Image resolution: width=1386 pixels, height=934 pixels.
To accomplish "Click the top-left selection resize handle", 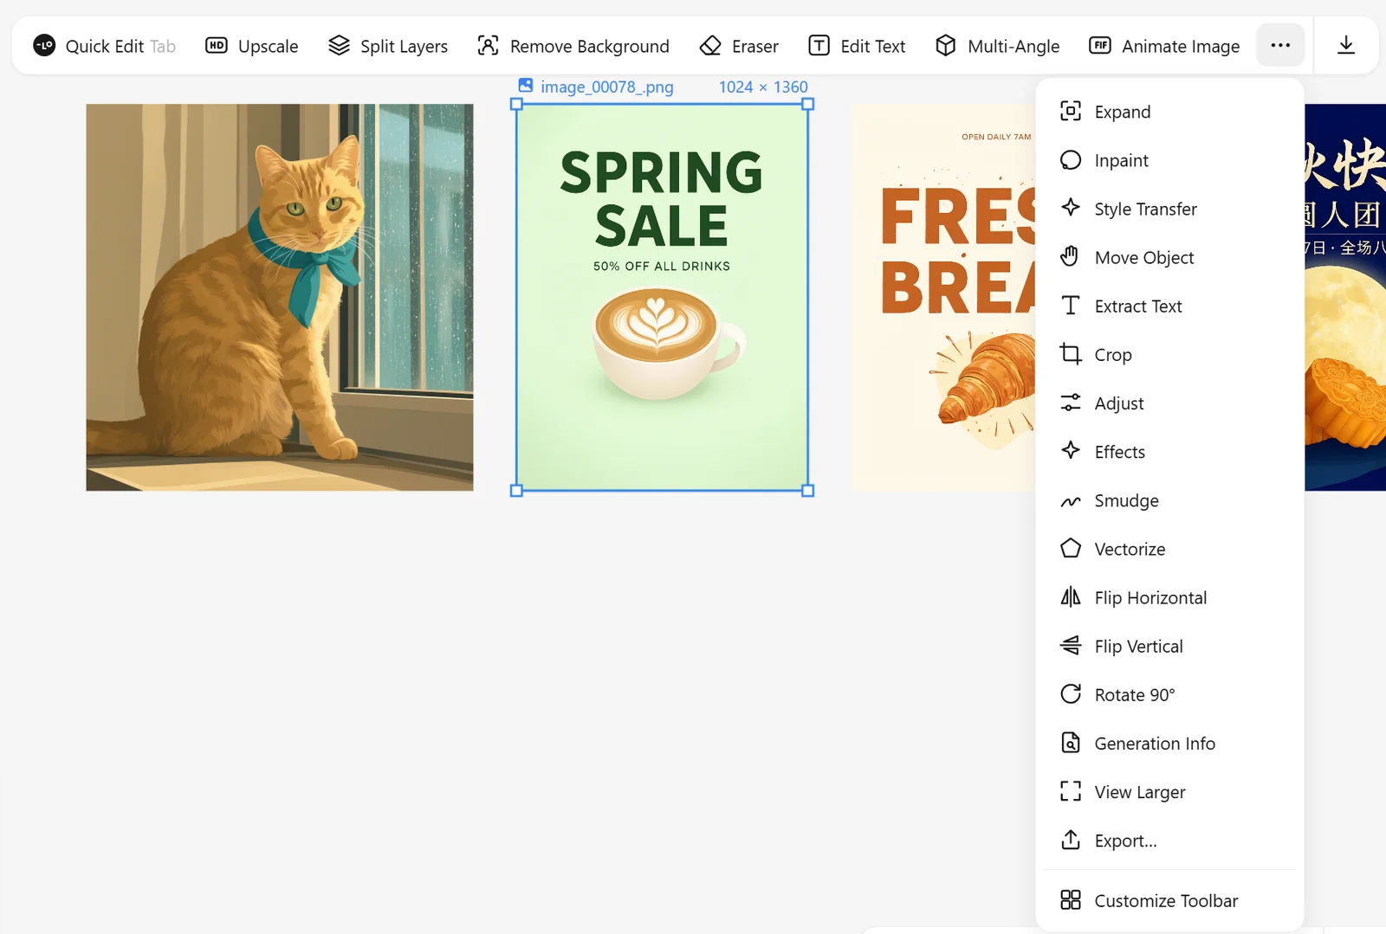I will [x=517, y=104].
